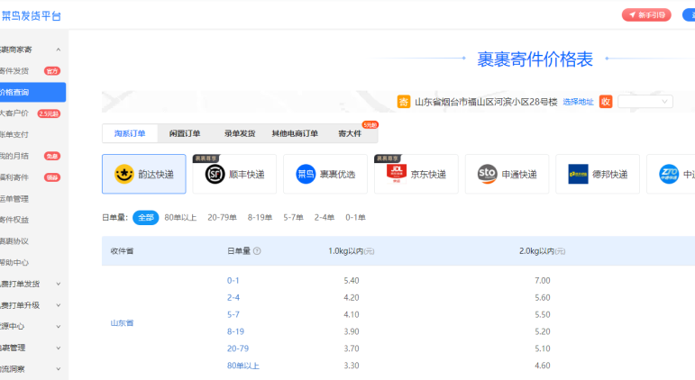Select the ZTO 中通 courier icon
Viewport: 695px width, 380px height.
coord(669,174)
